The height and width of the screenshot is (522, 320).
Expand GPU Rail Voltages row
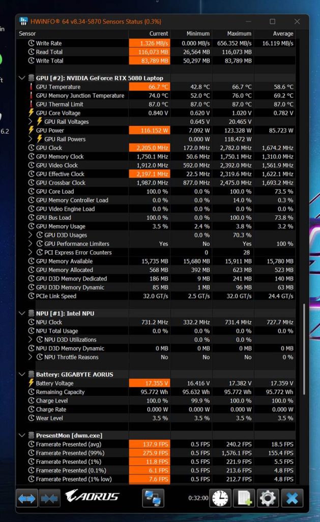click(x=31, y=122)
